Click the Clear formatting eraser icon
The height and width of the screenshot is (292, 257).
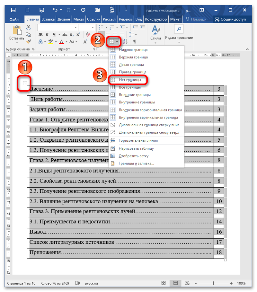(88, 34)
